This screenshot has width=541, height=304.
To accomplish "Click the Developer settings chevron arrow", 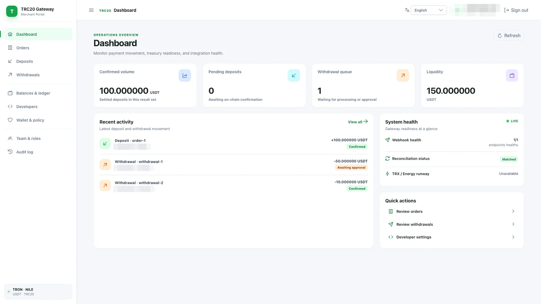I will point(513,237).
